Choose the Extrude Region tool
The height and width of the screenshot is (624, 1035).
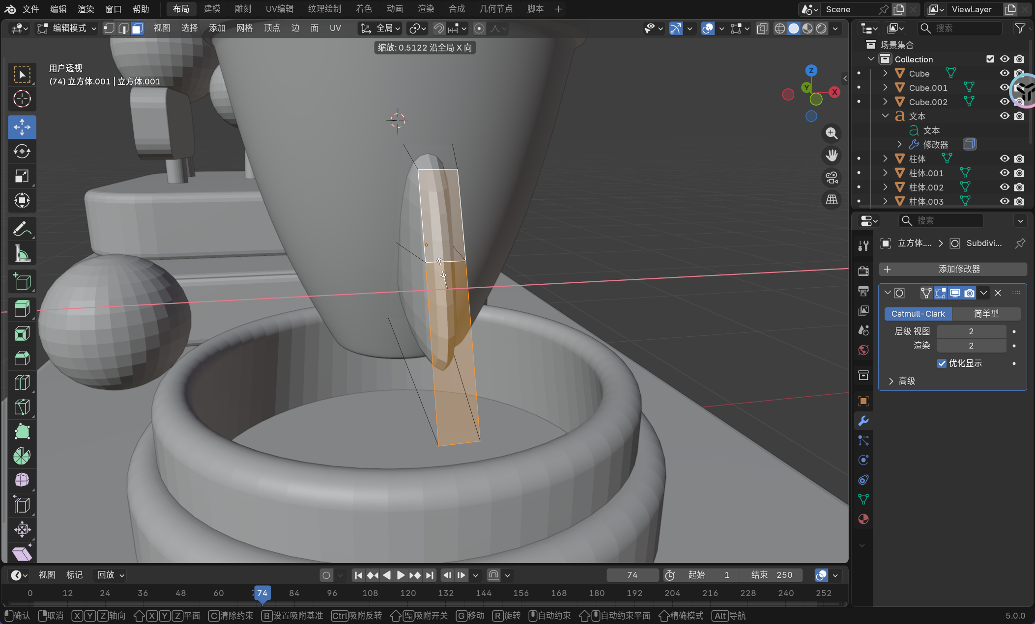coord(22,309)
